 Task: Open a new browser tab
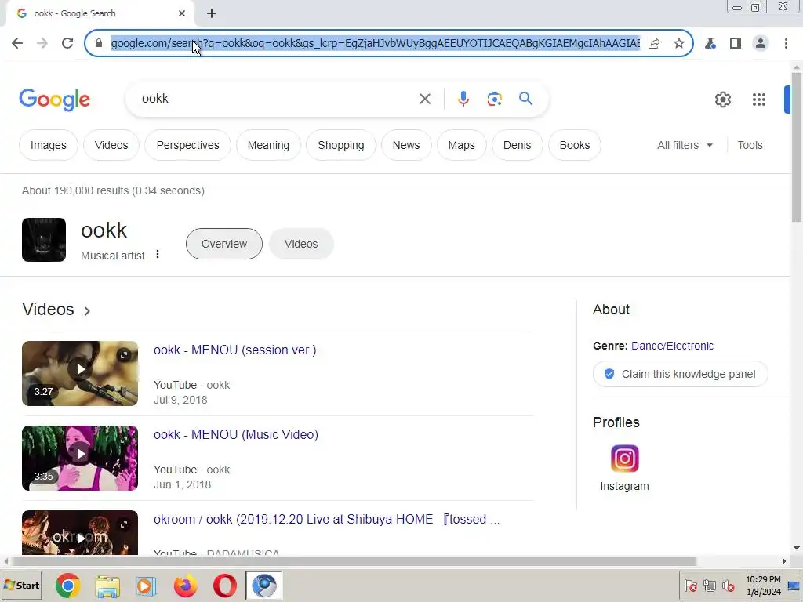pyautogui.click(x=212, y=14)
